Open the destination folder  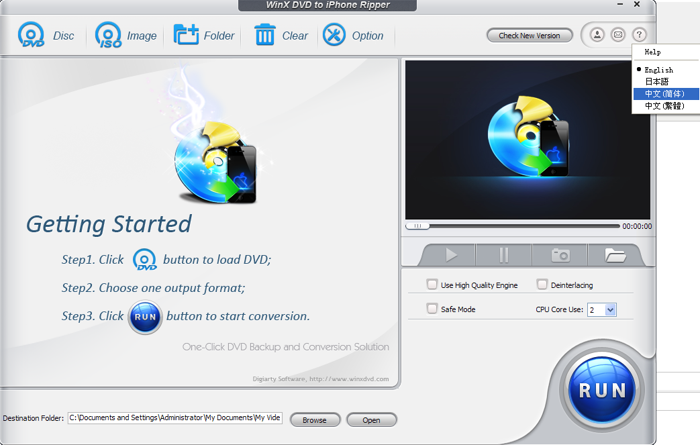[371, 420]
